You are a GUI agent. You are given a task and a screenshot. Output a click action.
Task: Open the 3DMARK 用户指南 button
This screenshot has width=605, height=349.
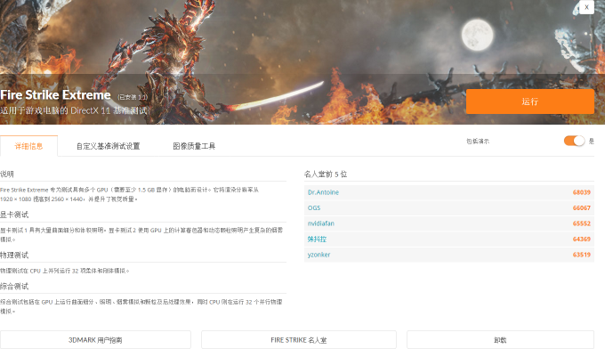(95, 340)
